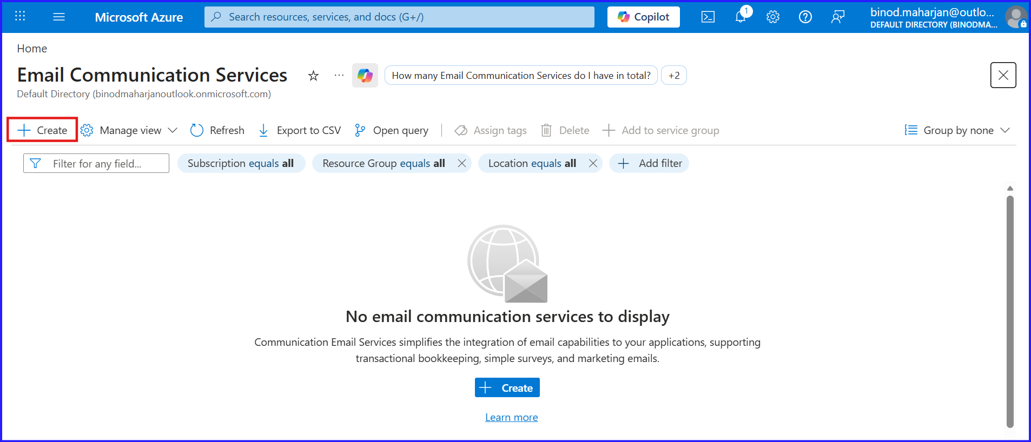Image resolution: width=1031 pixels, height=442 pixels.
Task: Open the feedback icon in header
Action: [x=838, y=17]
